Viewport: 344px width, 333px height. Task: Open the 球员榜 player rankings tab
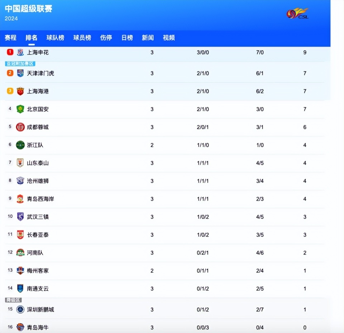click(x=82, y=38)
